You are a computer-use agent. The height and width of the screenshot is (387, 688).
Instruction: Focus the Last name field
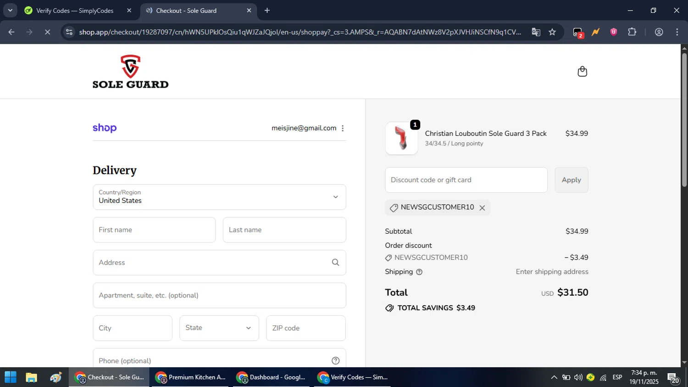pyautogui.click(x=284, y=230)
